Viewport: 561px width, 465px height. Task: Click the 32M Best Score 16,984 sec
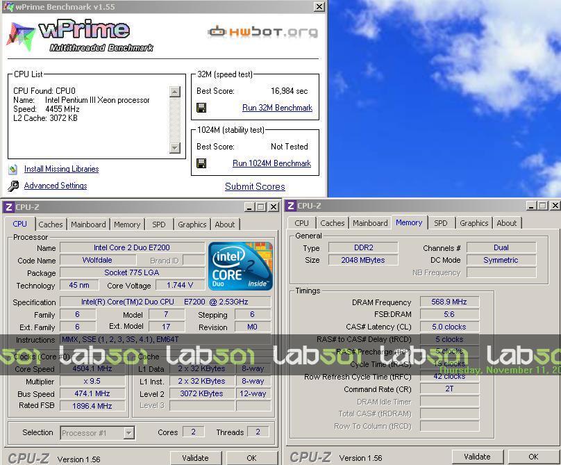289,91
